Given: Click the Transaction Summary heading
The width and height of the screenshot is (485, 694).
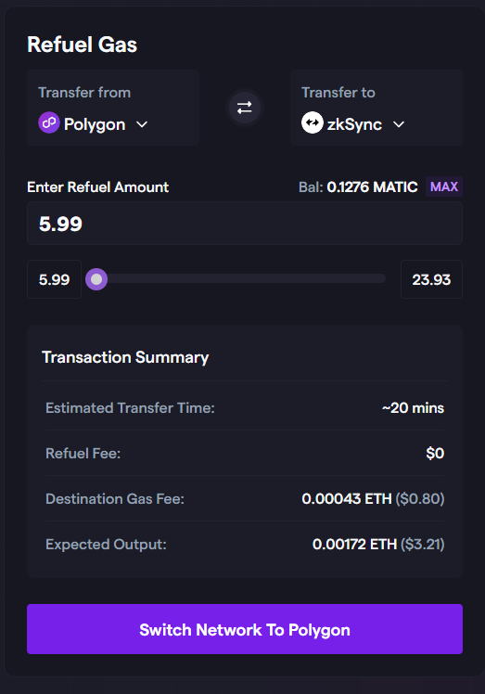Looking at the screenshot, I should coord(125,357).
